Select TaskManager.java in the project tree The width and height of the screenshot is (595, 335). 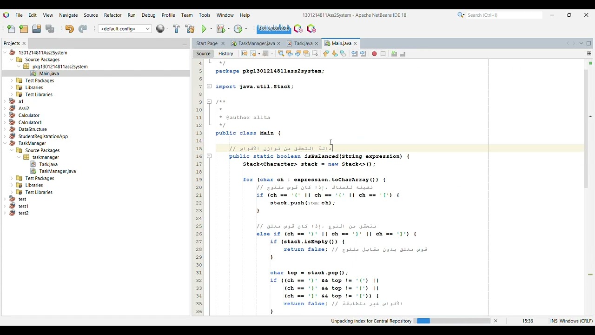tap(57, 171)
